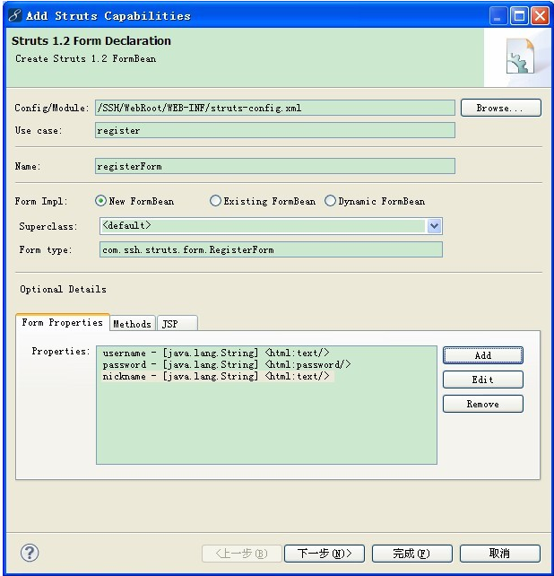Go to next step with 下一步(N)> button
Viewport: 554px width, 576px height.
click(x=325, y=554)
